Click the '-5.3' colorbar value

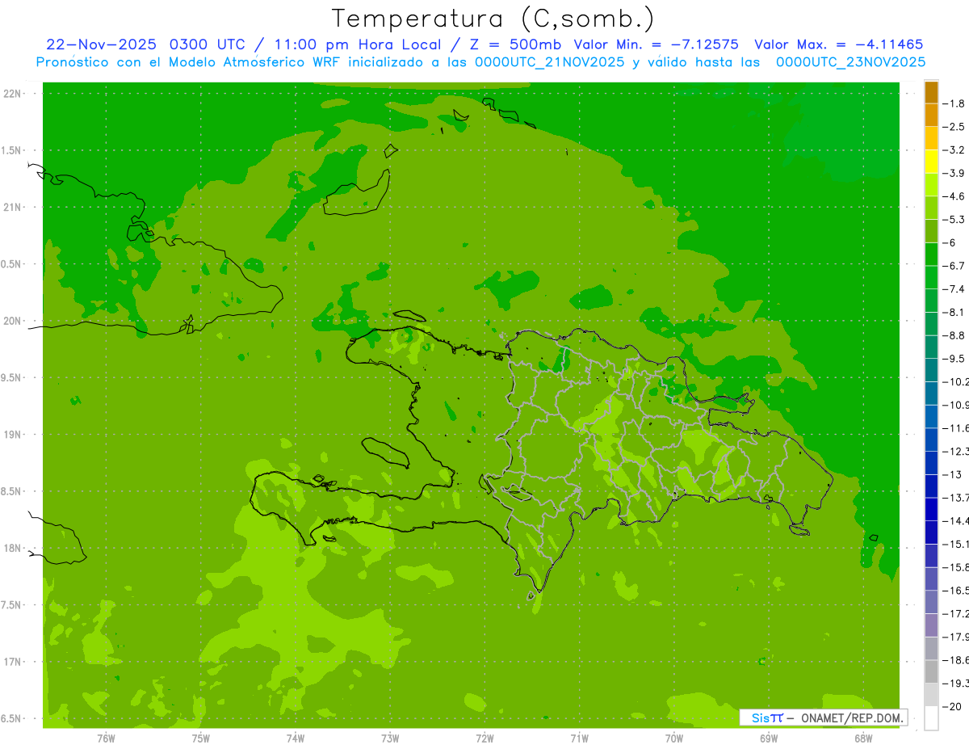(954, 220)
